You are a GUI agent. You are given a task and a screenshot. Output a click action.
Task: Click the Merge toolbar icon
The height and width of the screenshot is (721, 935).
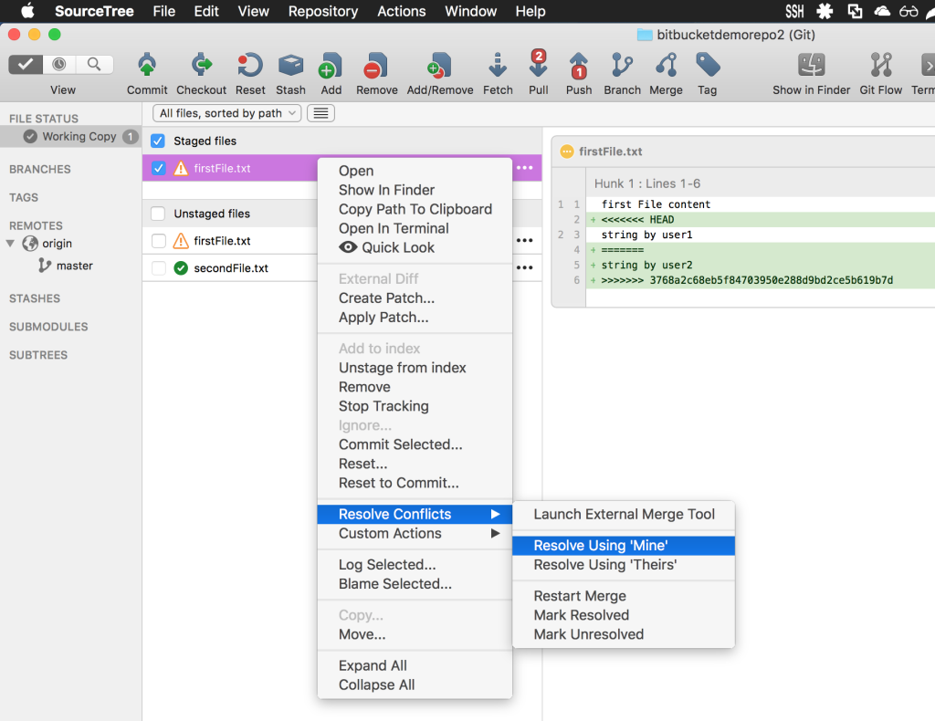[x=666, y=73]
